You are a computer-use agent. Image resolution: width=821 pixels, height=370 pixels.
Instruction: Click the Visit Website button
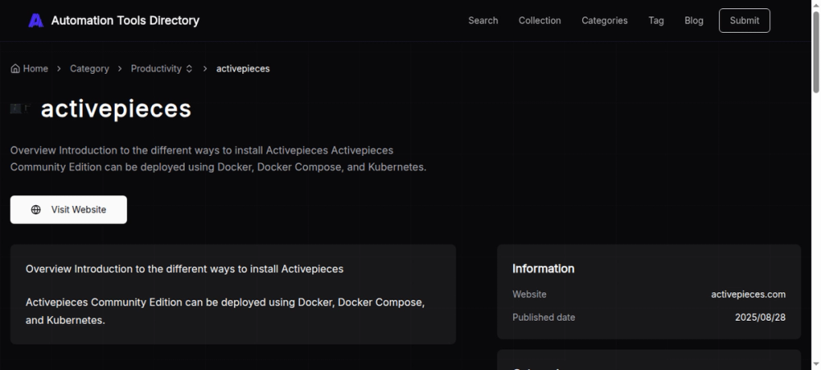[x=69, y=209]
